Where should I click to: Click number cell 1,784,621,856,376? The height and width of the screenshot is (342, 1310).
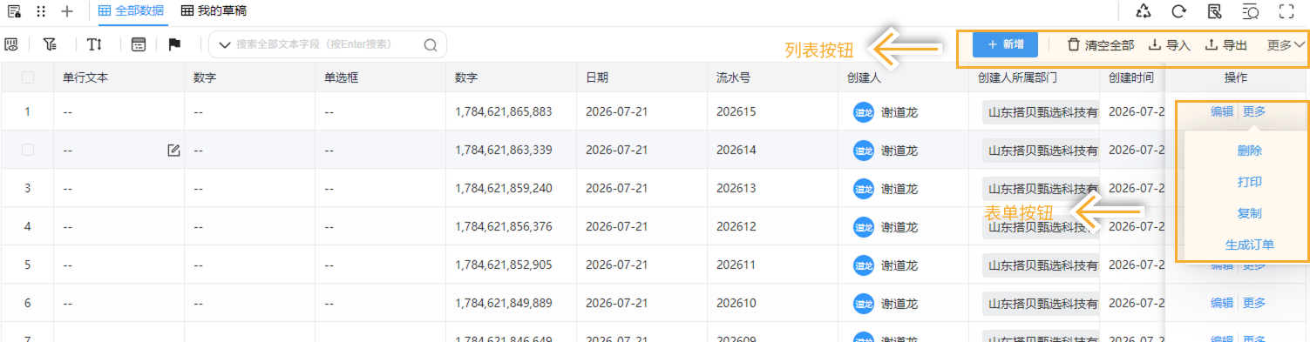[x=503, y=226]
